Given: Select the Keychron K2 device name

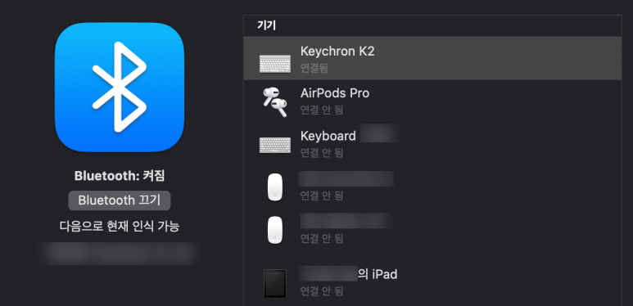Looking at the screenshot, I should 337,52.
